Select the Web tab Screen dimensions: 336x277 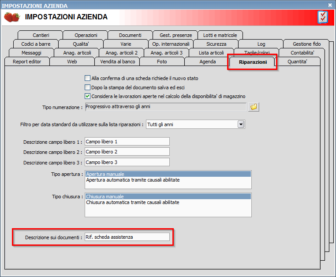pyautogui.click(x=72, y=62)
